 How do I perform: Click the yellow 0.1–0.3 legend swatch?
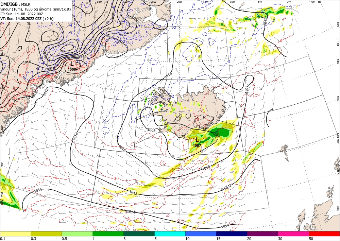coord(15,234)
